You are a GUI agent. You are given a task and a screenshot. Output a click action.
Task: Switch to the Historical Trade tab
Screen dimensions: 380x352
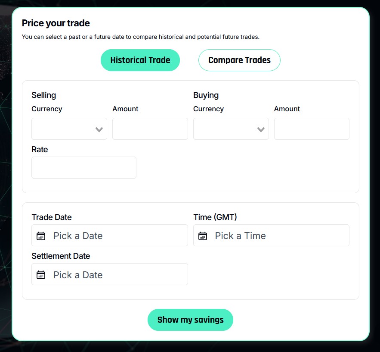tap(140, 60)
